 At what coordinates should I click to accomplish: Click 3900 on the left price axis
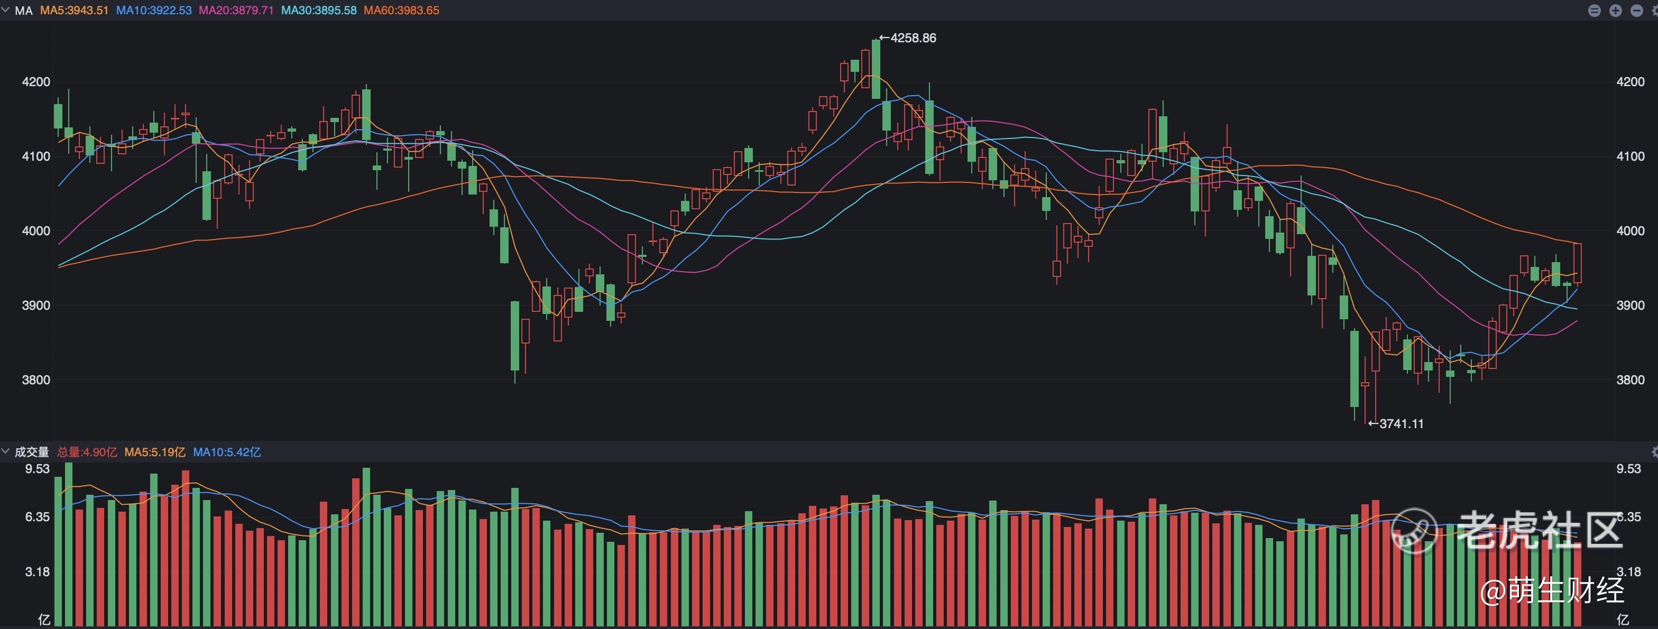click(x=36, y=306)
